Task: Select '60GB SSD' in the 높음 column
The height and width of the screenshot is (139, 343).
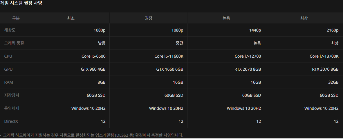Action: coord(252,95)
